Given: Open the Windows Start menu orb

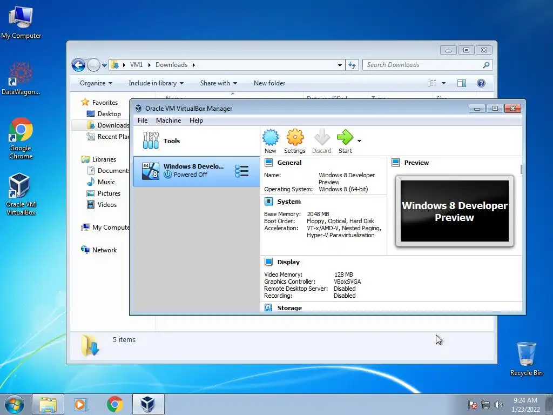Looking at the screenshot, I should click(15, 404).
